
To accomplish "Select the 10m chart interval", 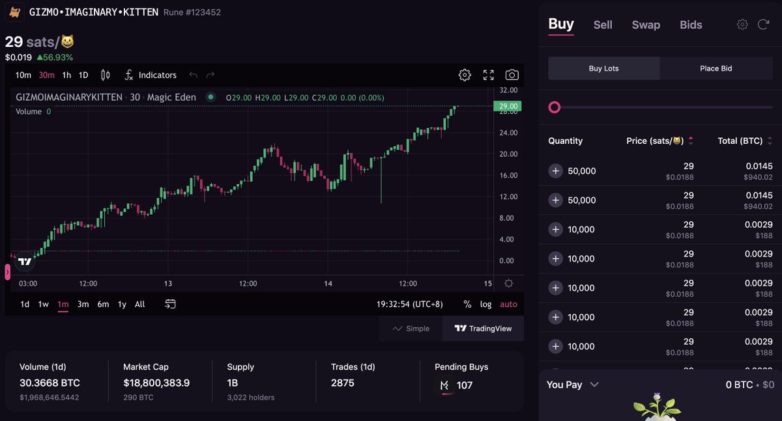I will tap(23, 75).
